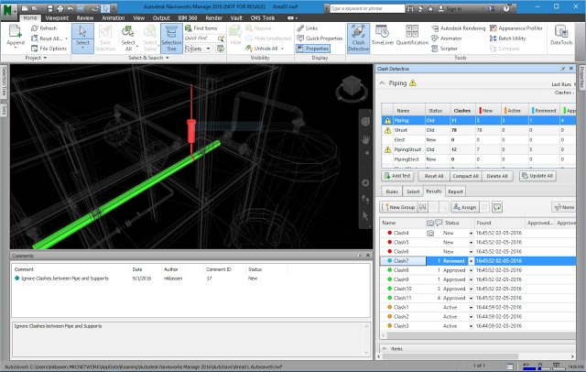Open the DataTools icon
Viewport: 586px width, 372px height.
click(561, 36)
